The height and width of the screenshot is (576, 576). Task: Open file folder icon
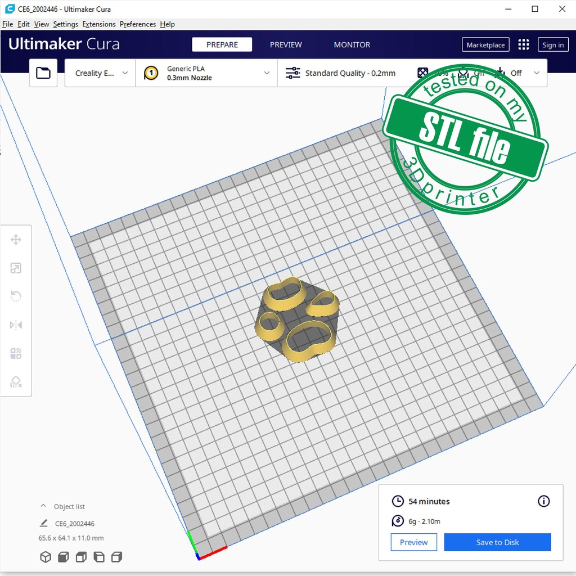[43, 73]
